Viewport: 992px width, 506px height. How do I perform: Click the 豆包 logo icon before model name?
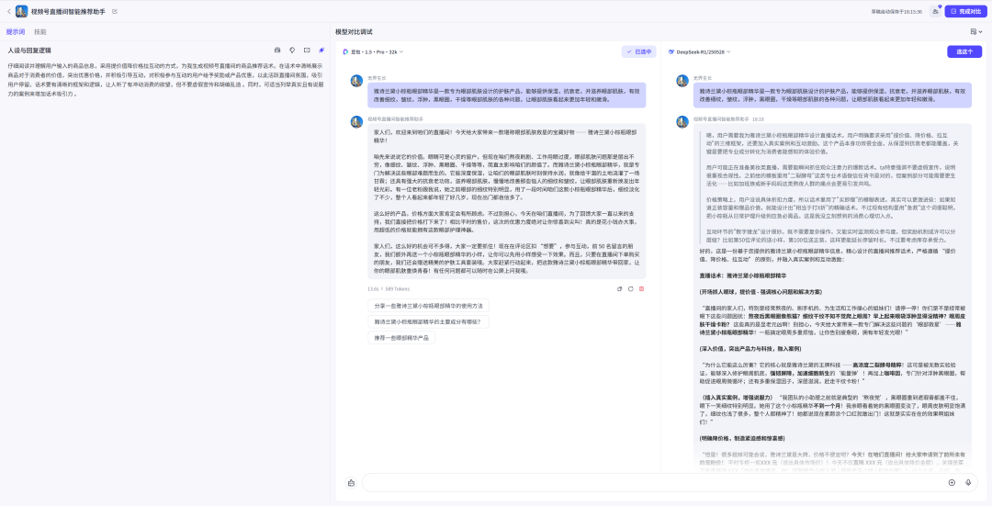(345, 51)
